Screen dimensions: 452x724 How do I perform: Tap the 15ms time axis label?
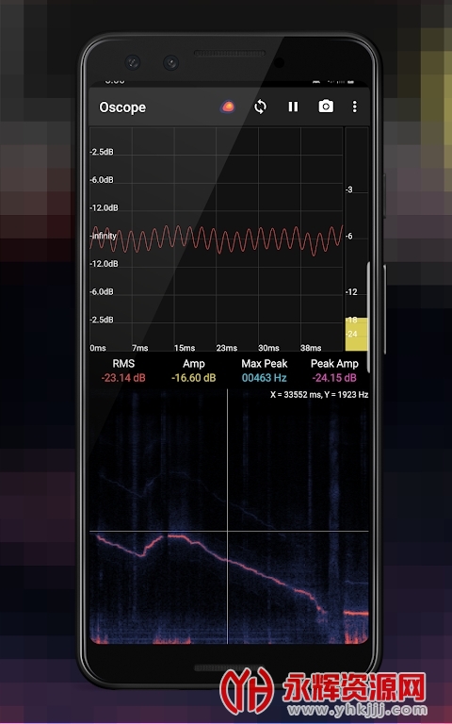(184, 348)
